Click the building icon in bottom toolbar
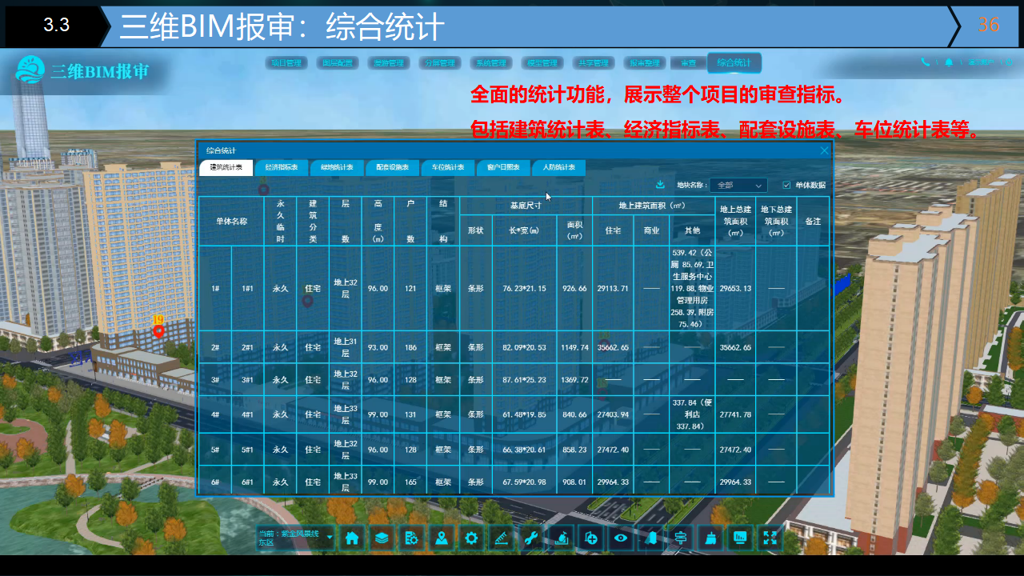The width and height of the screenshot is (1024, 576). coord(651,538)
